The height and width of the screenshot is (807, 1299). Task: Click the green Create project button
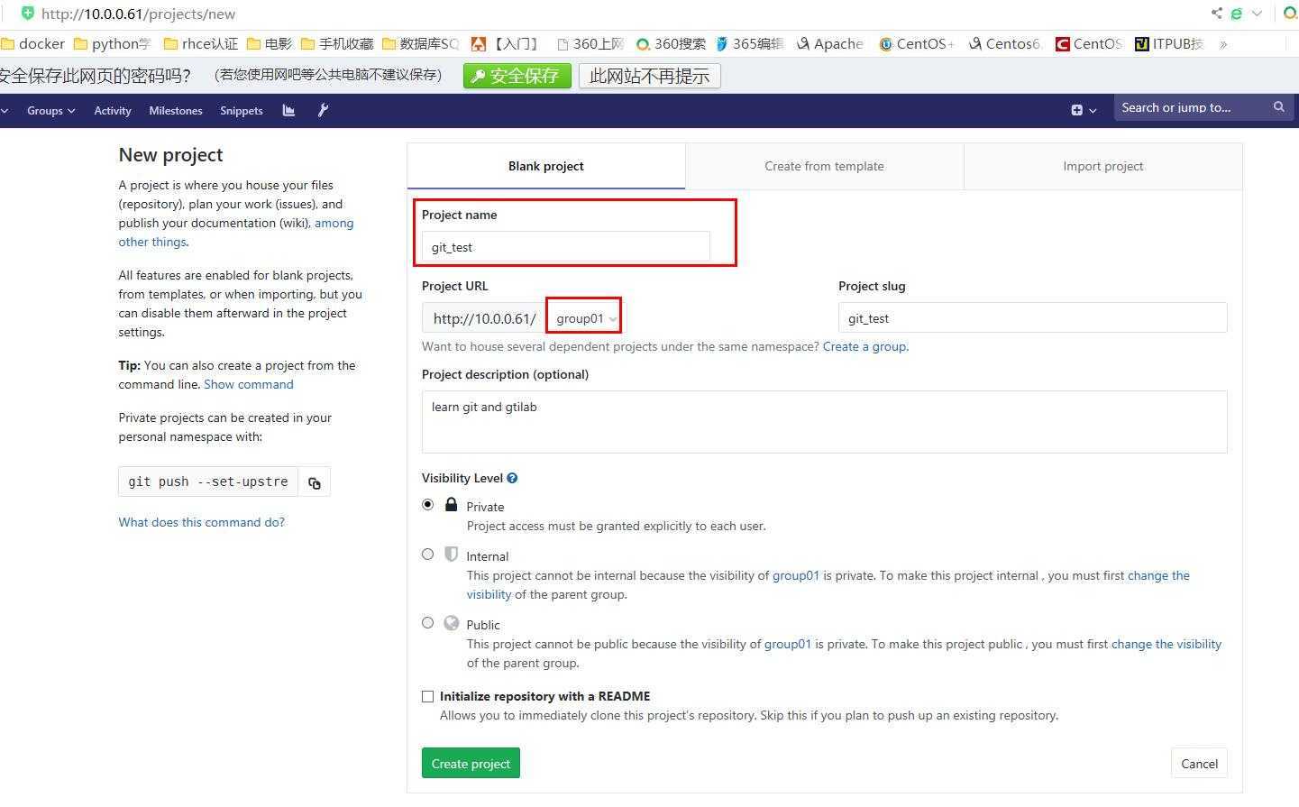(x=471, y=763)
